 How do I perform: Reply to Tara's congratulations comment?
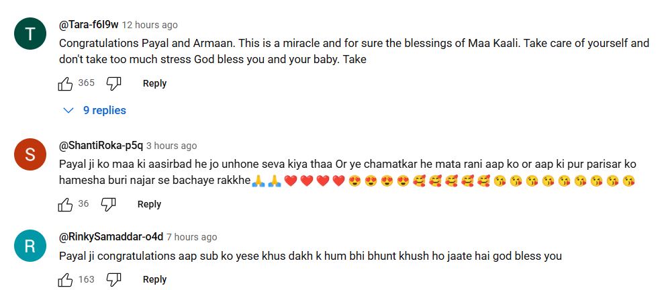pyautogui.click(x=154, y=84)
